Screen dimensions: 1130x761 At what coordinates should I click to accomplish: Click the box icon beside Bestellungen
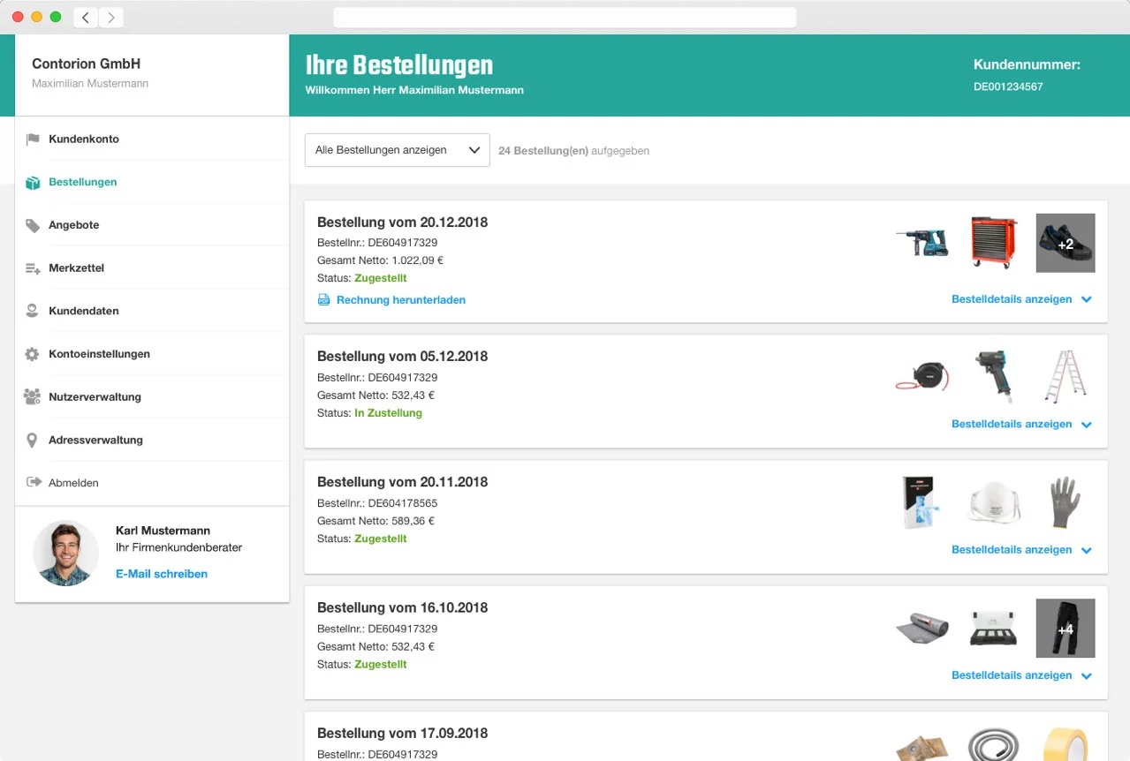coord(33,183)
